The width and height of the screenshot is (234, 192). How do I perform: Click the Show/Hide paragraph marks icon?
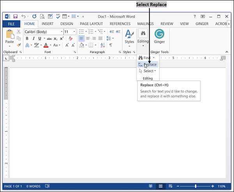tap(110, 45)
